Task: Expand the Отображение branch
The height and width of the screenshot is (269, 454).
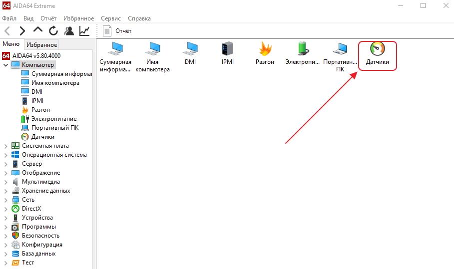Action: pyautogui.click(x=5, y=173)
